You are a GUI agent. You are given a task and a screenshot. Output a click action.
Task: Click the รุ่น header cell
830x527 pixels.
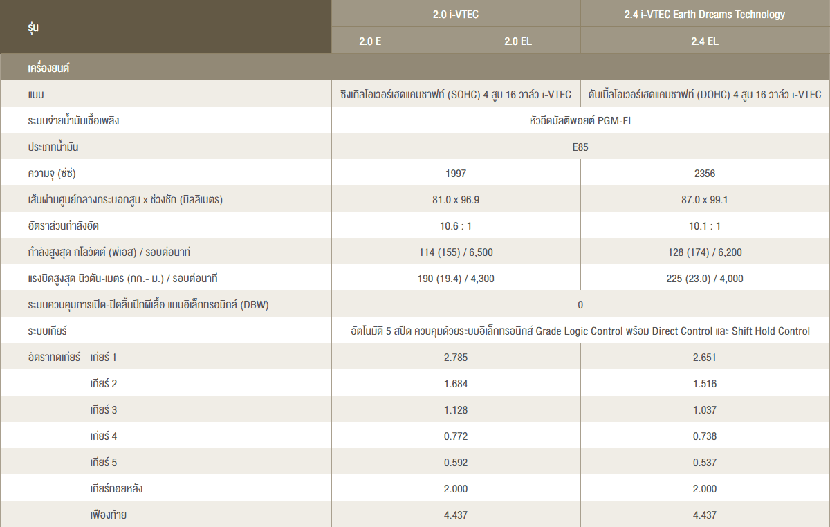click(x=166, y=27)
